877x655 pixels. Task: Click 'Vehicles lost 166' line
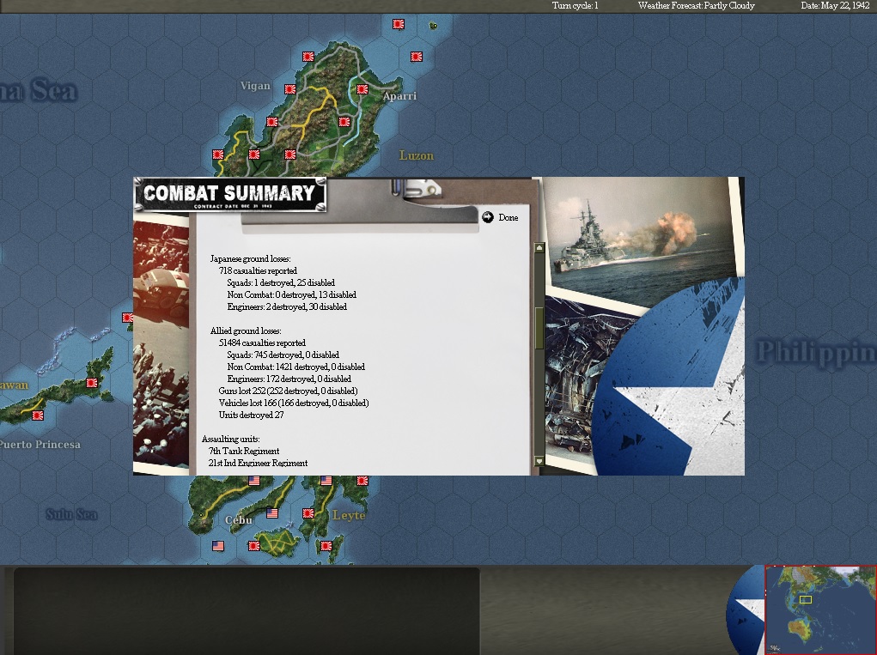(294, 403)
